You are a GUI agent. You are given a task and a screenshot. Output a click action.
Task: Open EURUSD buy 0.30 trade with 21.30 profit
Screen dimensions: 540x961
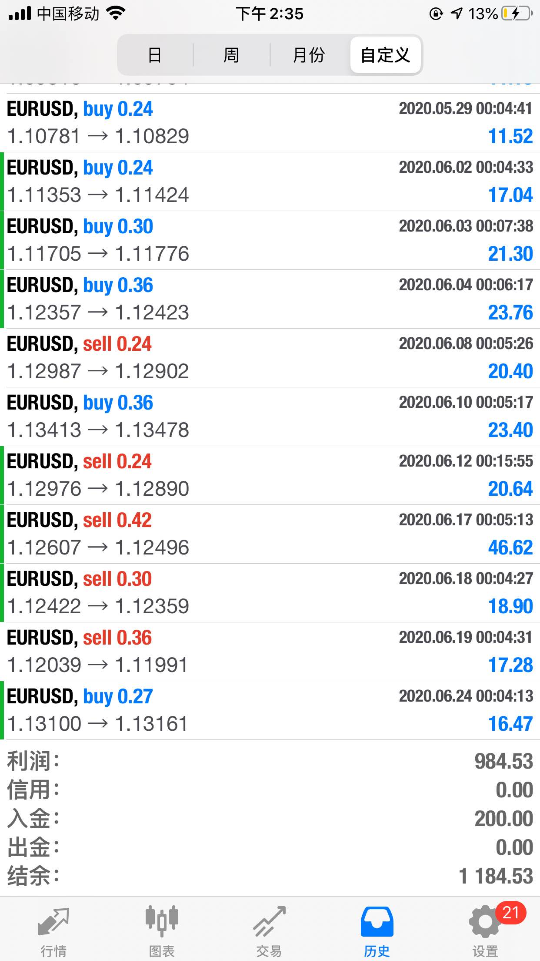click(270, 240)
